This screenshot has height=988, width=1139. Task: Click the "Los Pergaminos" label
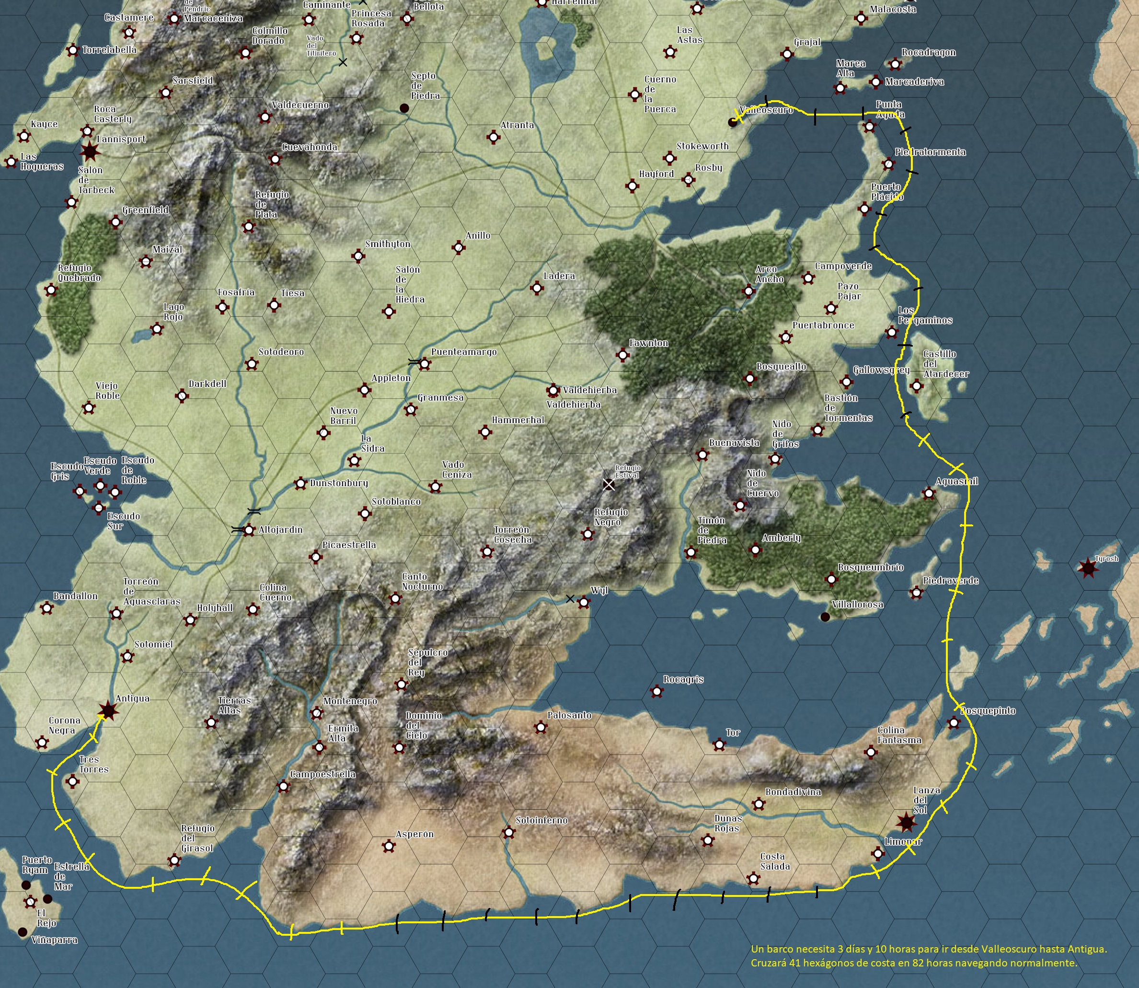pyautogui.click(x=925, y=315)
